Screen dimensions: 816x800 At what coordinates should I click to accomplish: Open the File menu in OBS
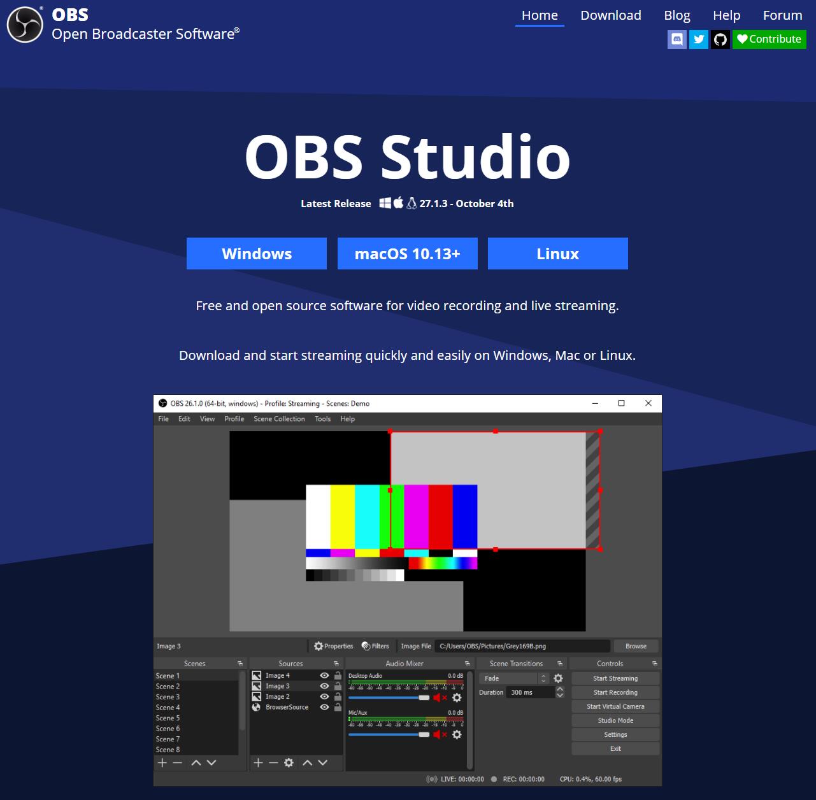point(164,418)
